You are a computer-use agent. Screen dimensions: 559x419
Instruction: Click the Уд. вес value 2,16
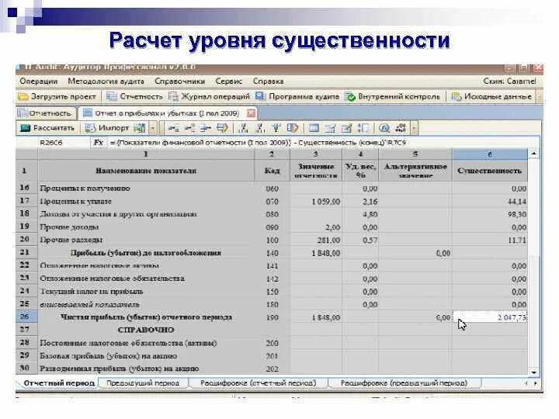(370, 202)
